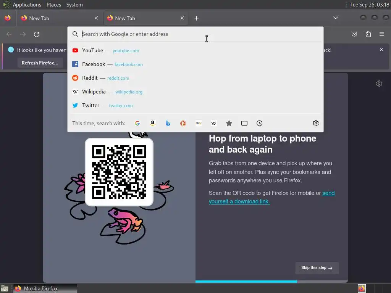
Task: Select Amazon one-off search icon
Action: click(153, 123)
